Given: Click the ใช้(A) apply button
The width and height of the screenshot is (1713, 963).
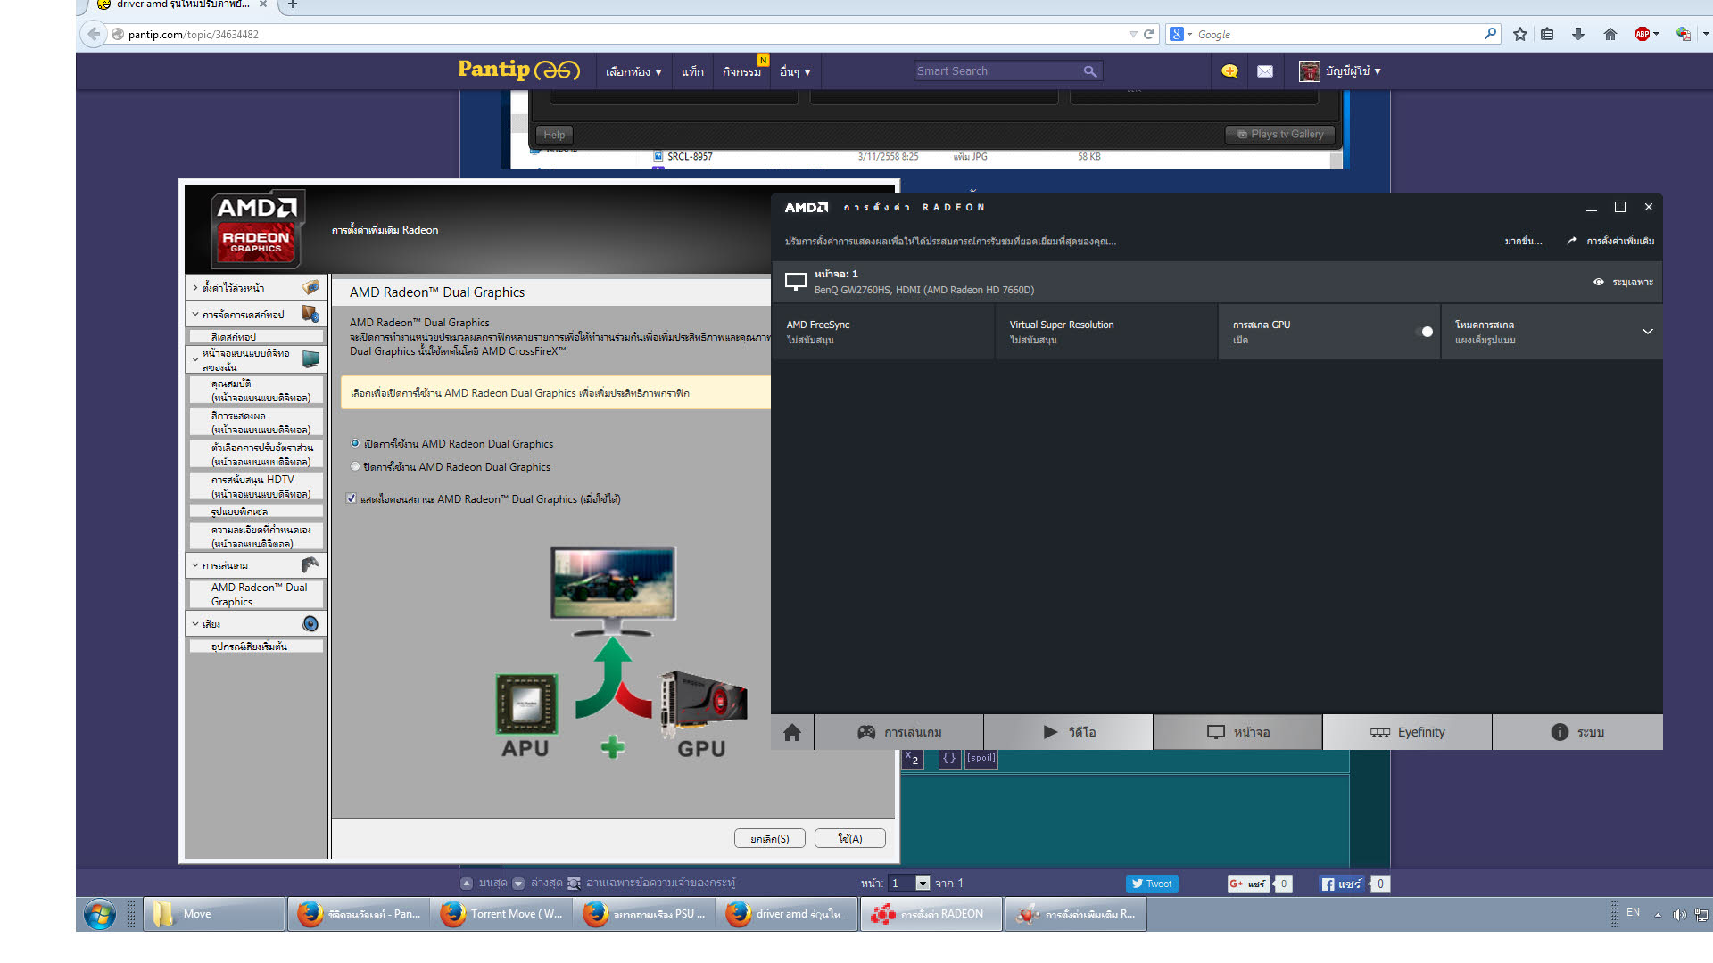Looking at the screenshot, I should coord(850,838).
